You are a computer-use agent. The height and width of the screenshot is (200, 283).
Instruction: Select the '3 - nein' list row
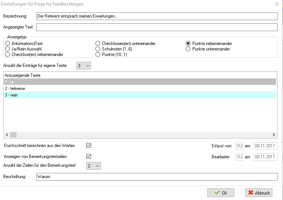(x=140, y=95)
